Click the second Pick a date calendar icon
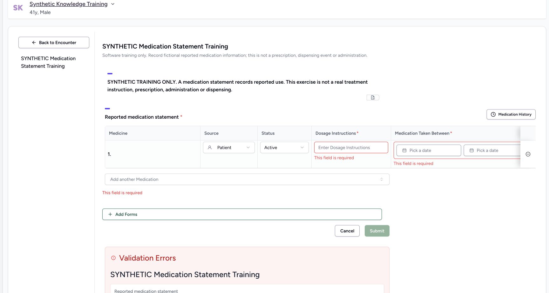The height and width of the screenshot is (293, 549). point(471,150)
